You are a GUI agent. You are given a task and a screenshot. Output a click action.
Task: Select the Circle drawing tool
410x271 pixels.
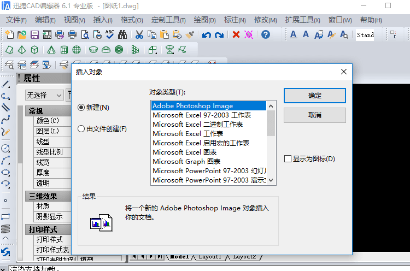(5, 149)
